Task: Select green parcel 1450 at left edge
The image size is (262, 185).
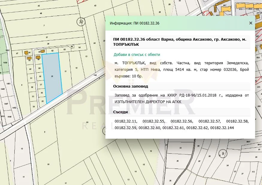Action: click(5, 63)
